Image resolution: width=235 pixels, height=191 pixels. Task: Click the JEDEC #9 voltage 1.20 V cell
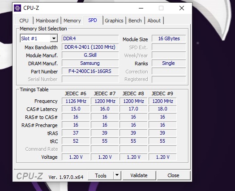(162, 157)
